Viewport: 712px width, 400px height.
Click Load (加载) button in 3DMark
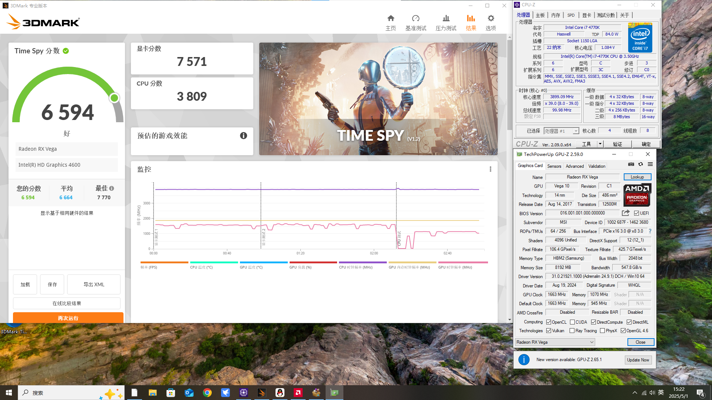[25, 284]
